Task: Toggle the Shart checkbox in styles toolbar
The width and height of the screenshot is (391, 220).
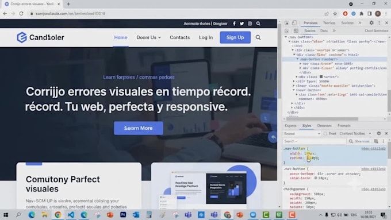Action: coord(325,133)
